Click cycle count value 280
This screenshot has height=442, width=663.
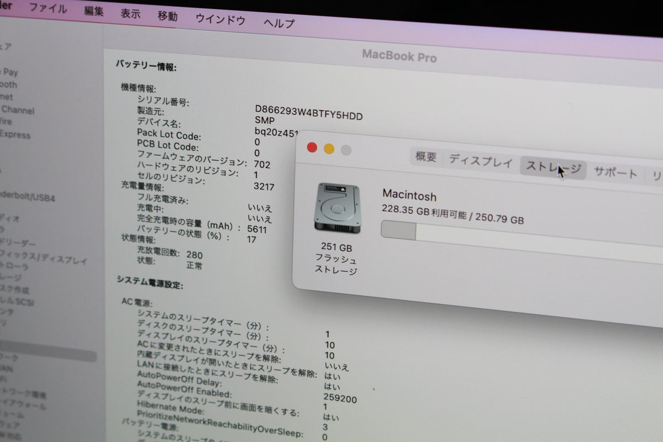[194, 255]
